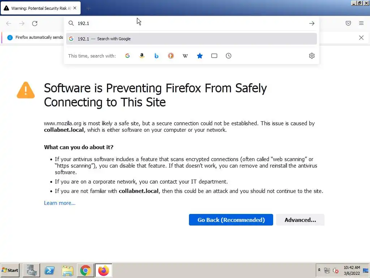Open the Advanced… button

point(300,220)
